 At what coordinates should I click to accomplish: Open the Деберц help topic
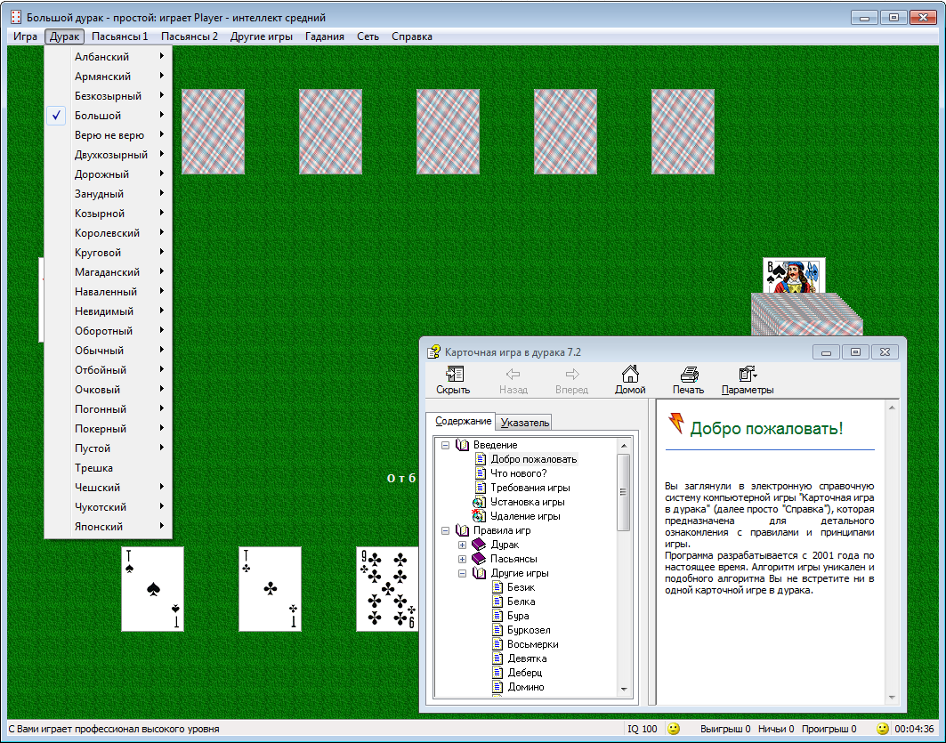tap(524, 673)
